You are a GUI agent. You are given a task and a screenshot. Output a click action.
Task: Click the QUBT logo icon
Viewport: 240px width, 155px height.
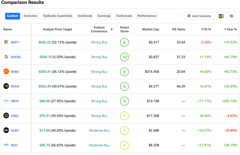click(6, 130)
